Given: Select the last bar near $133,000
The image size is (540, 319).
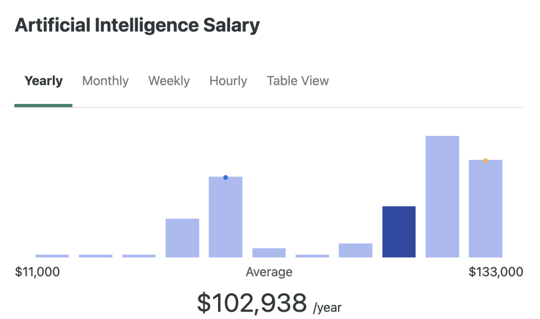Looking at the screenshot, I should pos(485,209).
